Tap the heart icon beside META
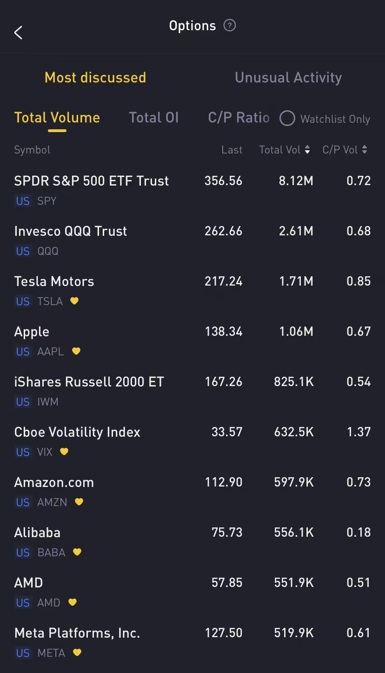This screenshot has width=385, height=673. click(x=77, y=653)
